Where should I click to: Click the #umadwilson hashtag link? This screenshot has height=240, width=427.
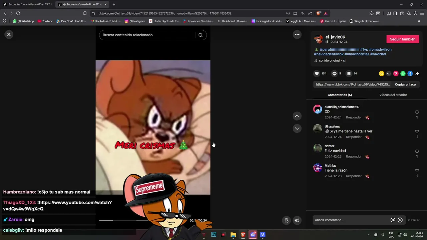click(x=380, y=49)
